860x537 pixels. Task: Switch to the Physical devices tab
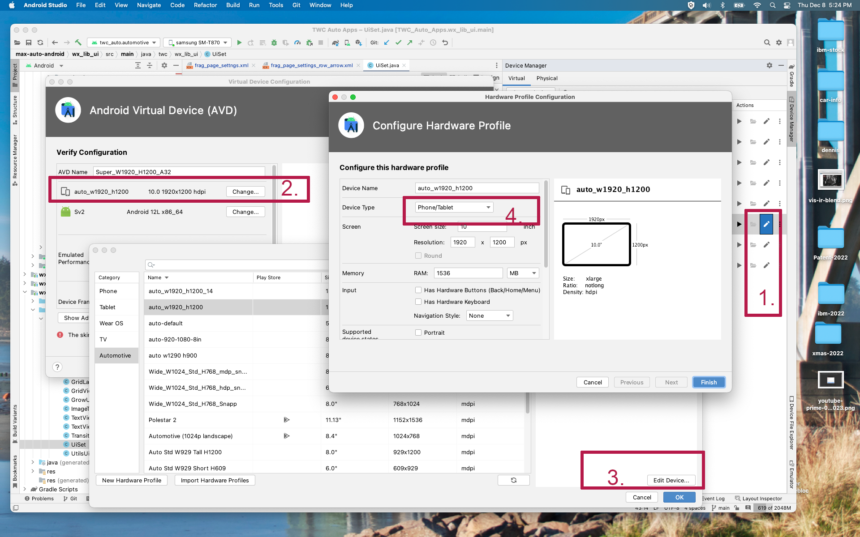tap(547, 78)
